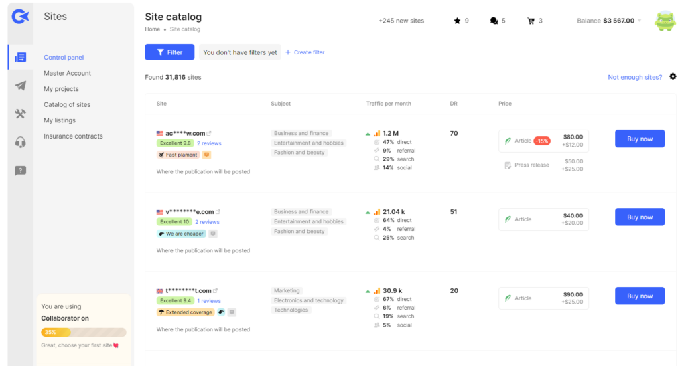Open catalog settings gear icon
Screen dimensions: 686x366
pyautogui.click(x=673, y=76)
